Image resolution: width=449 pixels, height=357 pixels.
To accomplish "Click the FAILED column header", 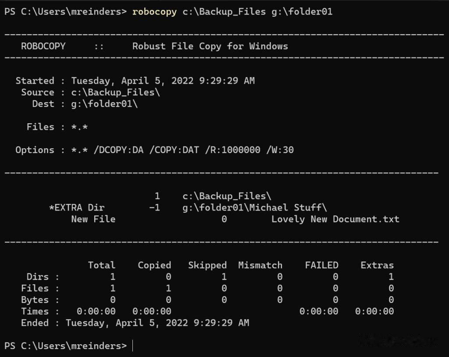I will (x=321, y=265).
